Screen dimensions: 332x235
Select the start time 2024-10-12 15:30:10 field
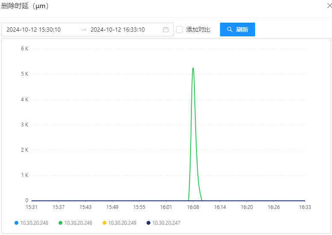pyautogui.click(x=33, y=29)
